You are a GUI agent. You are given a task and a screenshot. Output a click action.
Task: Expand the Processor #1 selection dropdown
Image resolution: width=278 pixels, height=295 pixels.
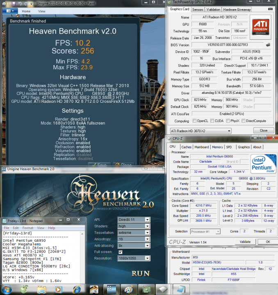218,231
